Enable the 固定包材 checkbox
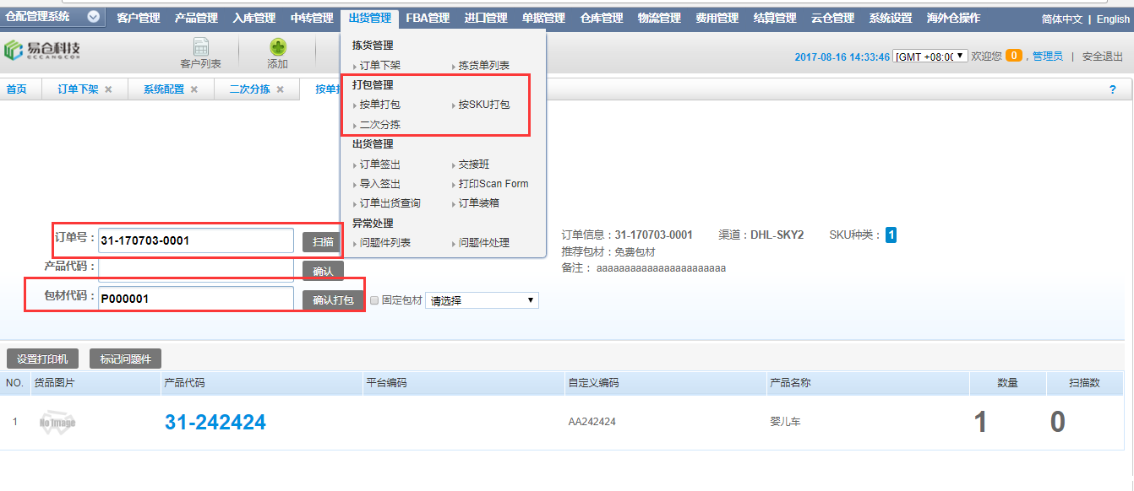This screenshot has width=1134, height=491. 373,299
